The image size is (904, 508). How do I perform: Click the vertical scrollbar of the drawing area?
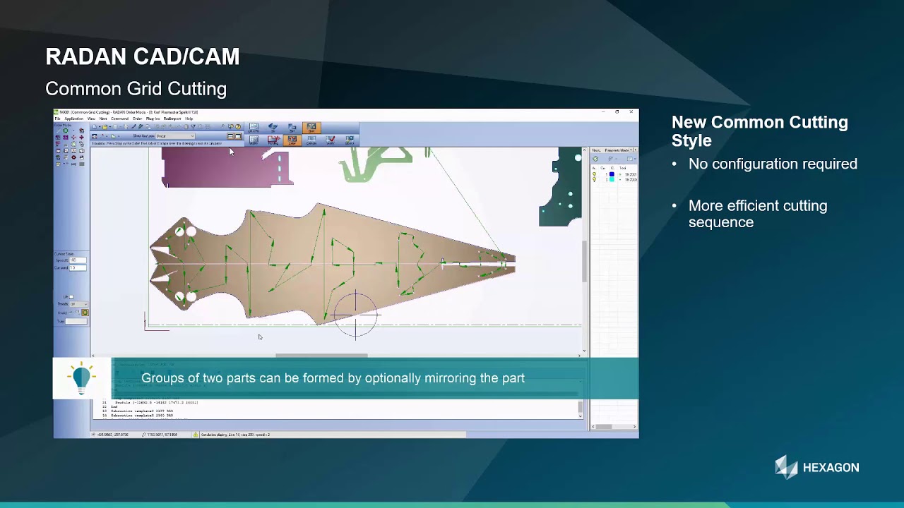tap(584, 261)
